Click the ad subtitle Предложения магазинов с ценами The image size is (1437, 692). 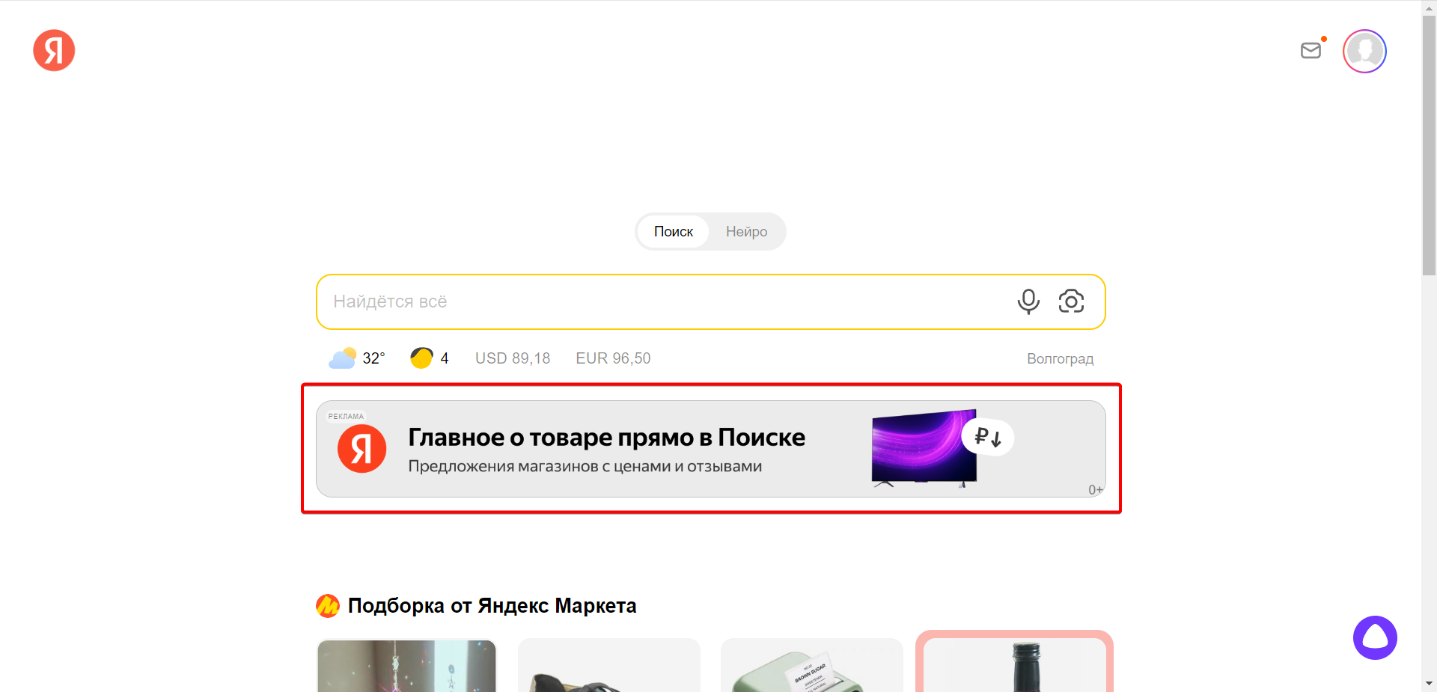585,467
